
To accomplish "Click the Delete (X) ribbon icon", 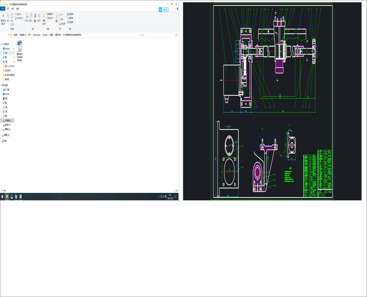I will [x=35, y=16].
